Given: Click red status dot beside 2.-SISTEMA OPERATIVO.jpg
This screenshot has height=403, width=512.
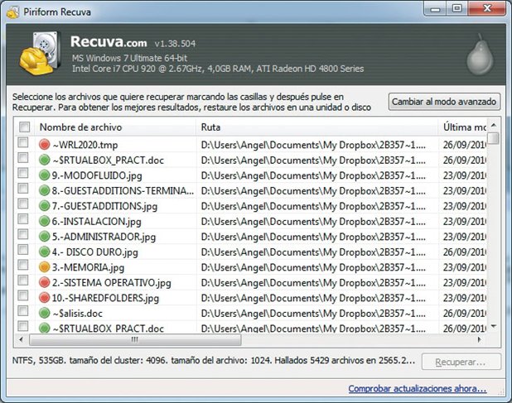Looking at the screenshot, I should (x=45, y=282).
